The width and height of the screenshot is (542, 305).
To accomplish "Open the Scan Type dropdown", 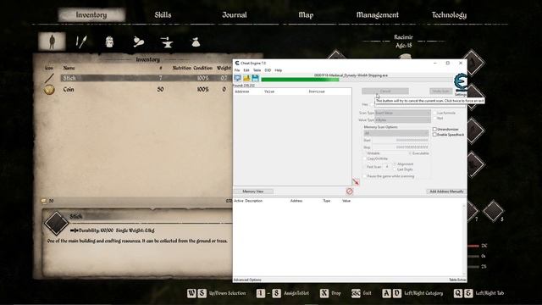I will coord(402,113).
